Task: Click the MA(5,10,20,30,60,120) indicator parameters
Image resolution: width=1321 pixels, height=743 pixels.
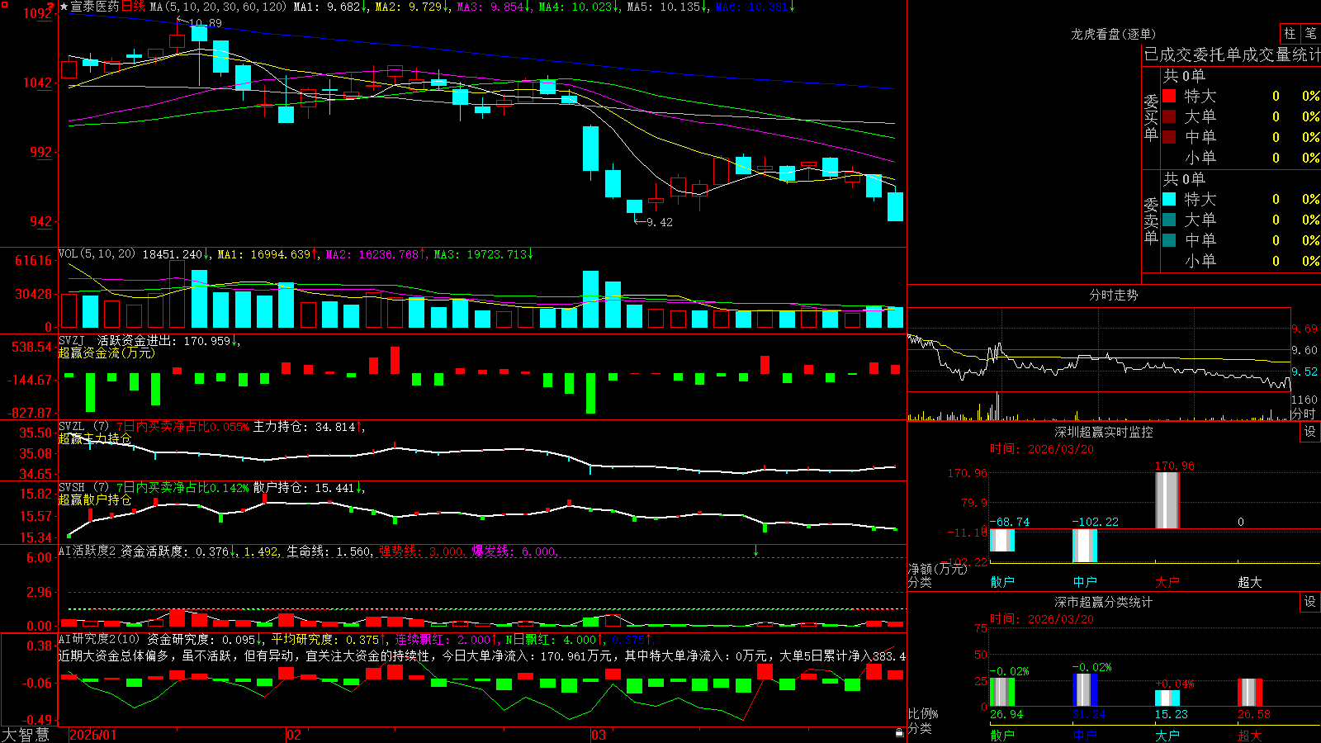Action: [218, 7]
